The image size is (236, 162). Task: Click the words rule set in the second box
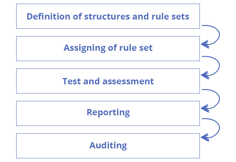point(136,48)
